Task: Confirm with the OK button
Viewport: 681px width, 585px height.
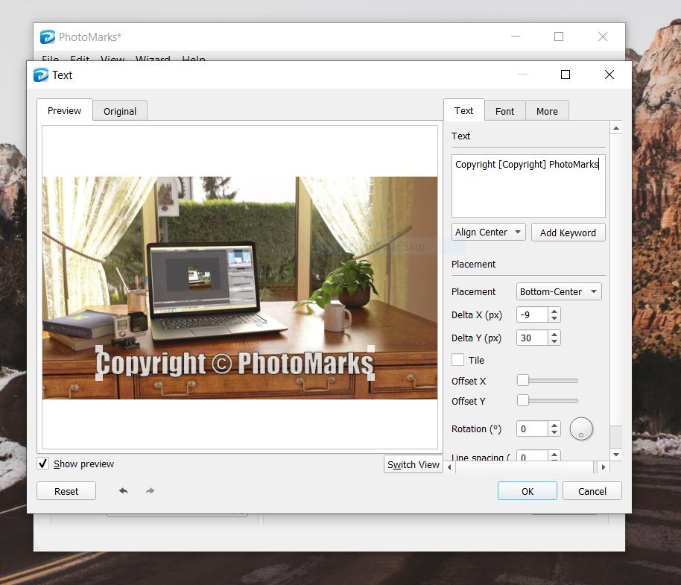Action: (528, 491)
